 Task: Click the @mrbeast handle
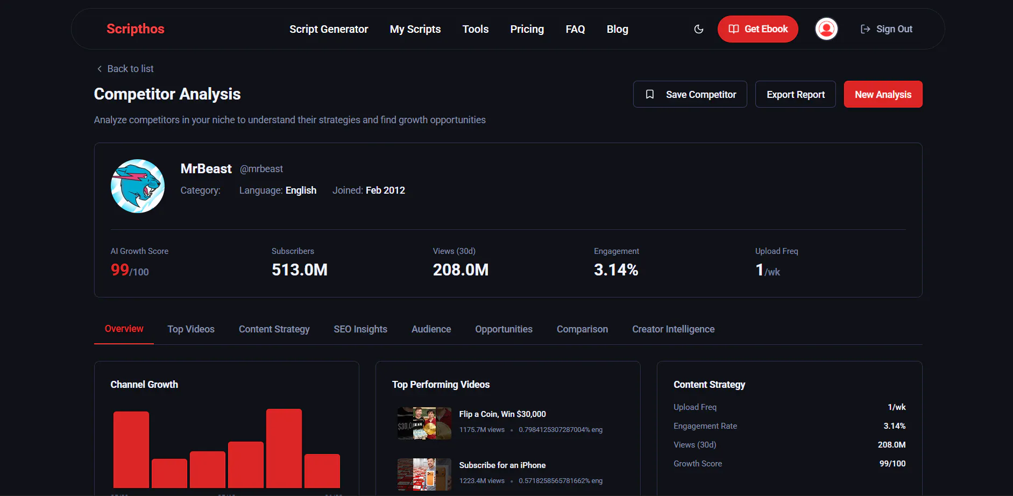pos(261,169)
